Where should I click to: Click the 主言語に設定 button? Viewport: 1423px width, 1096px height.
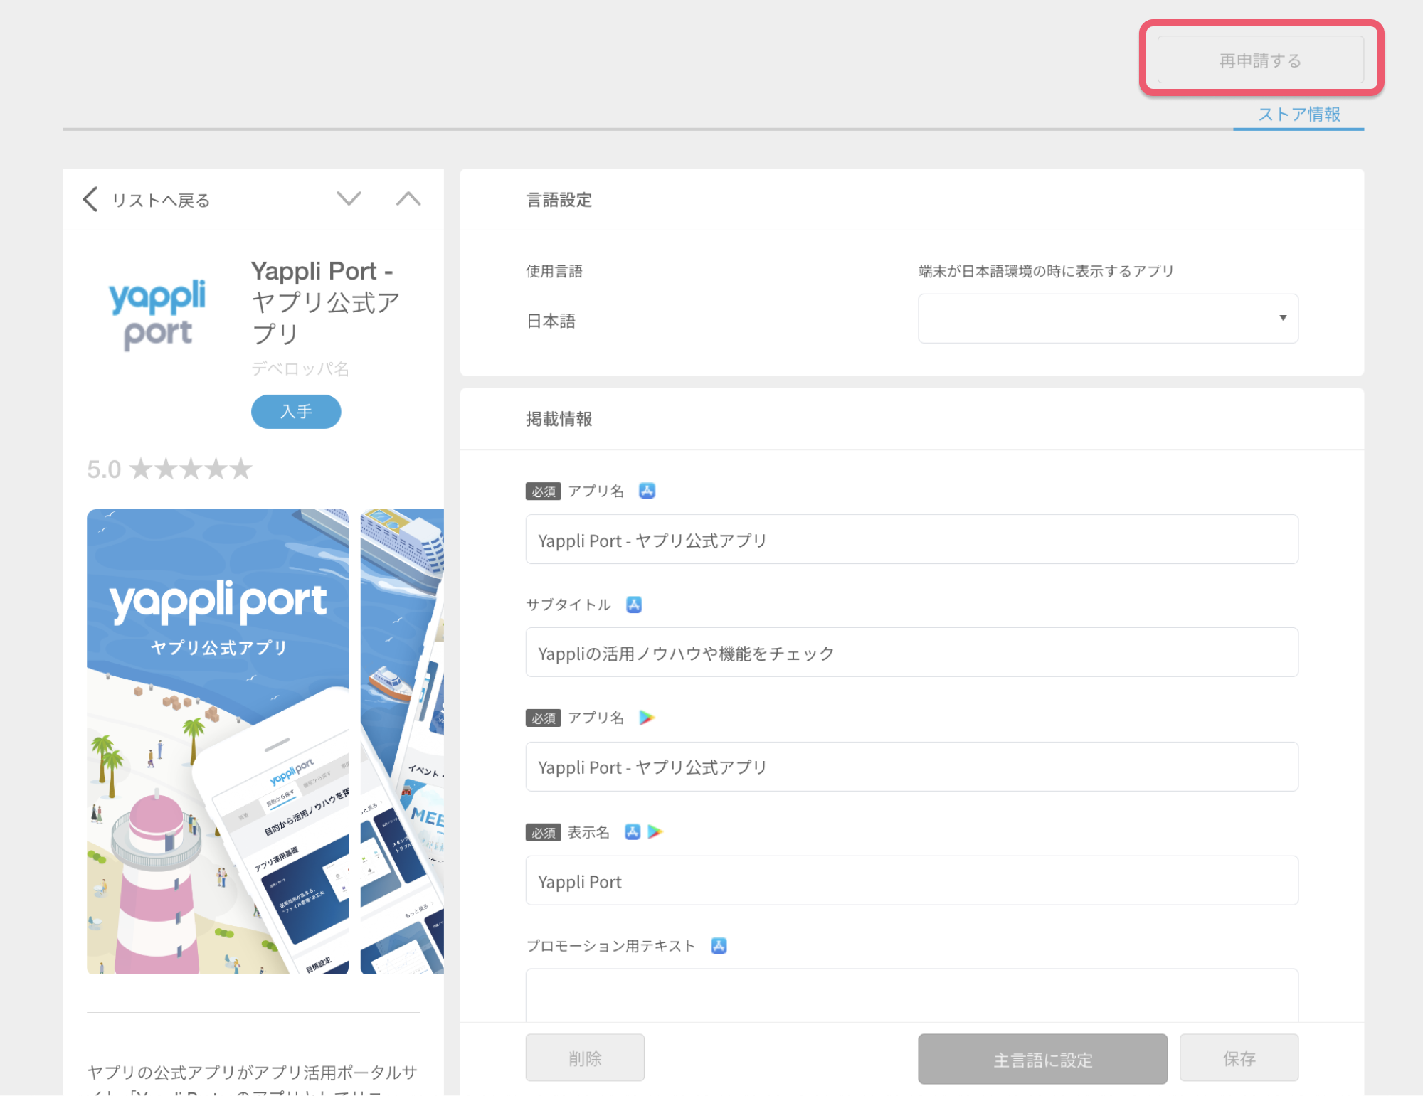(1042, 1059)
